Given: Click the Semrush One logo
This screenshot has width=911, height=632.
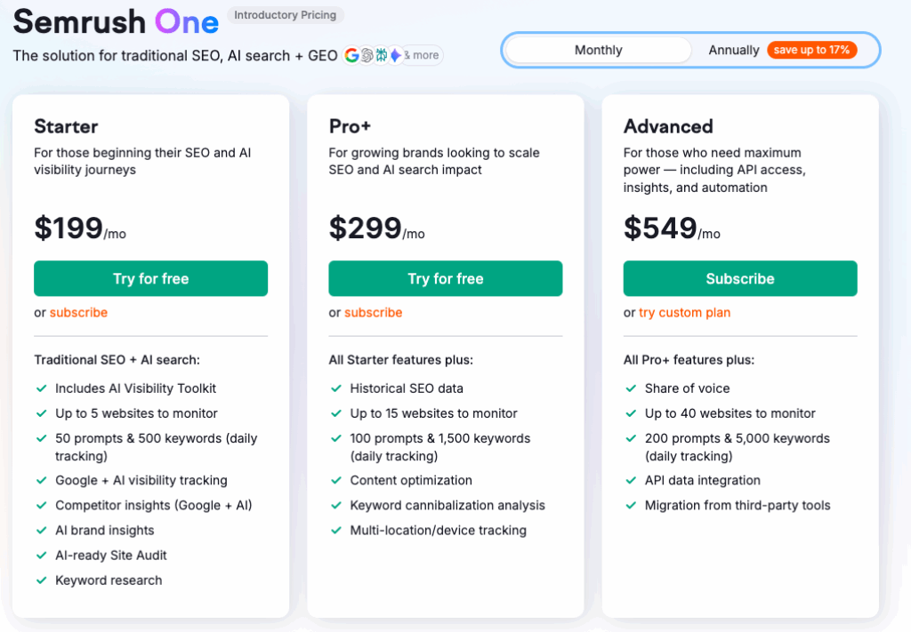Looking at the screenshot, I should click(115, 20).
